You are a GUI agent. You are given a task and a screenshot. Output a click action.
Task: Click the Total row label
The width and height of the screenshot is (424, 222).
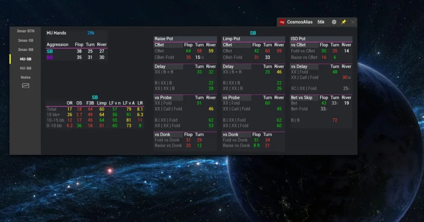click(51, 109)
